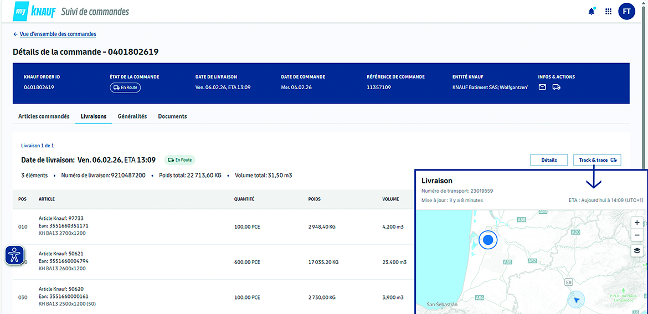Open the accessibility widget icon

point(15,255)
